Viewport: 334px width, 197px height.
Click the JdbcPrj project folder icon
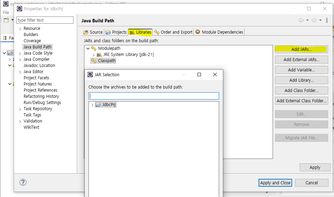(x=98, y=105)
